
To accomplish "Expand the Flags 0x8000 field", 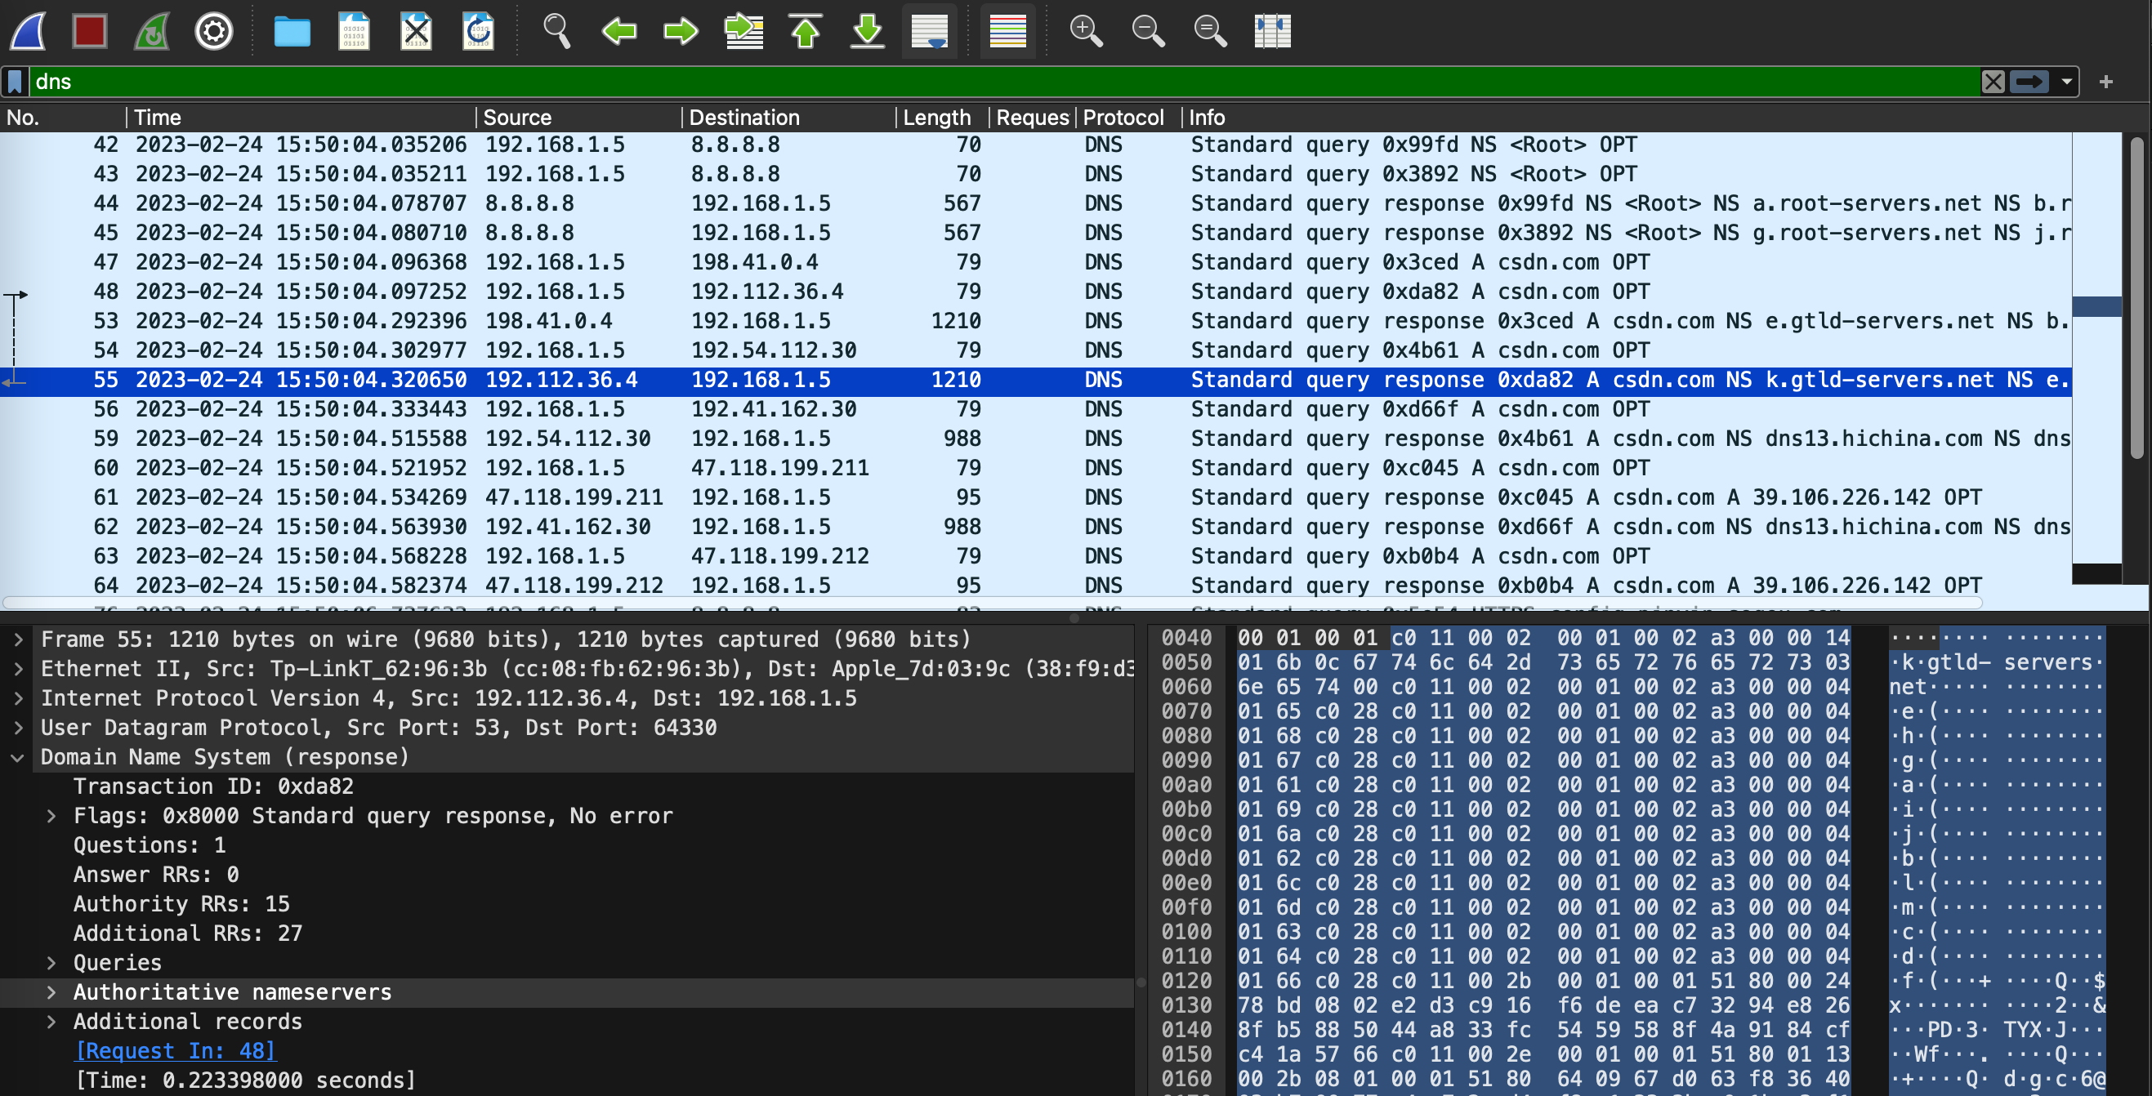I will coord(51,816).
